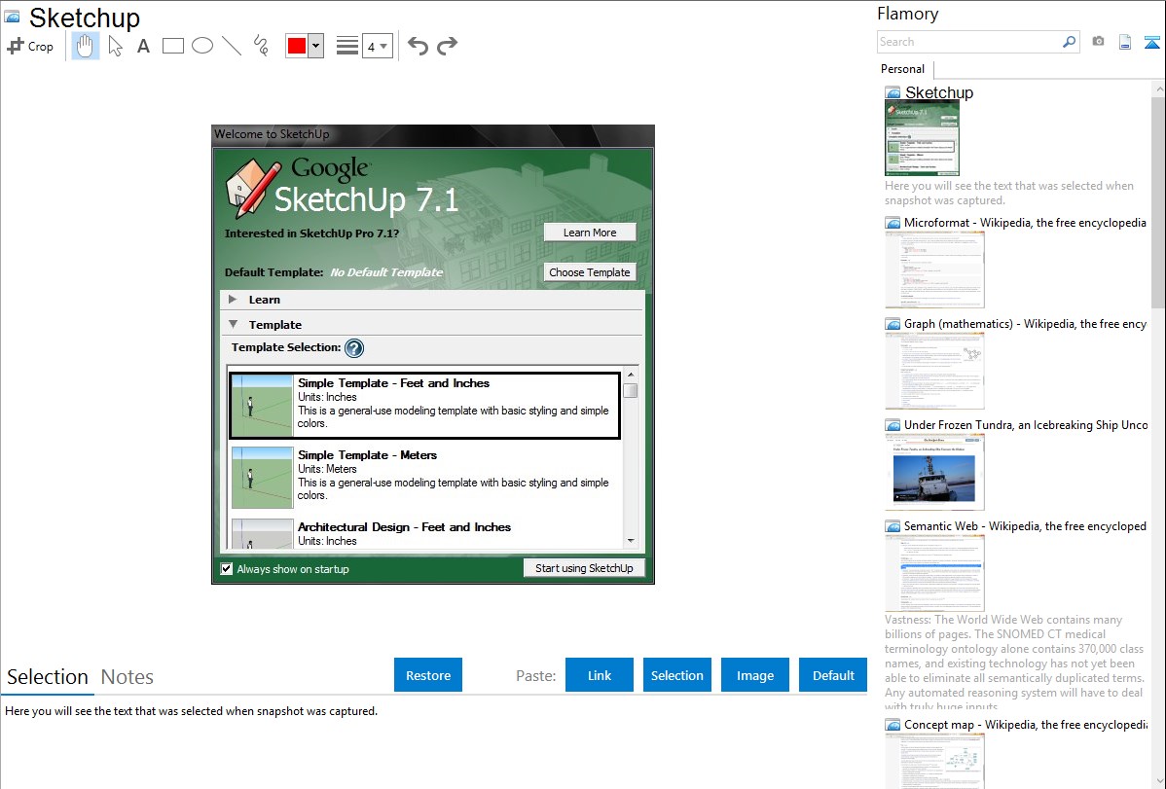Redo the last annotation
1166x789 pixels.
pyautogui.click(x=447, y=46)
